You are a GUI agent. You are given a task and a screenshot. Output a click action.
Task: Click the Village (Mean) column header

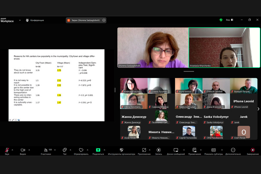[64, 63]
